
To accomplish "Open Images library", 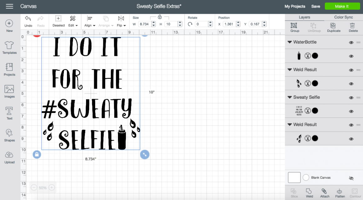I will tap(9, 92).
